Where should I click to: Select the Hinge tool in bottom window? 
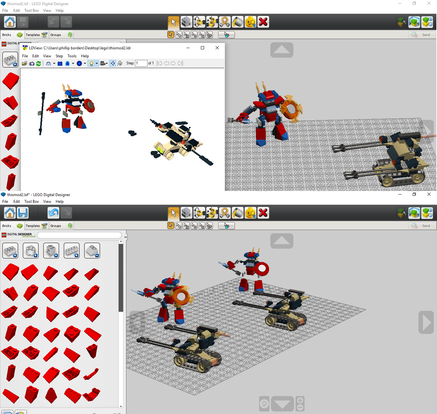click(199, 213)
